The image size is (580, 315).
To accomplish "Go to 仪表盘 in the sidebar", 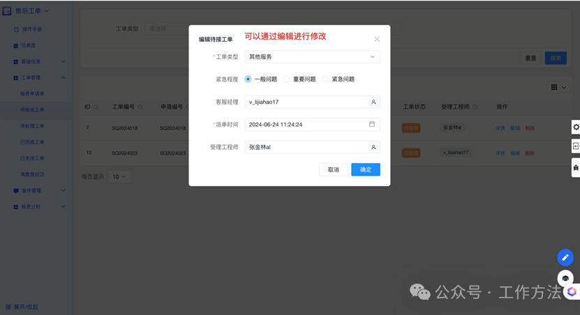I will click(29, 45).
